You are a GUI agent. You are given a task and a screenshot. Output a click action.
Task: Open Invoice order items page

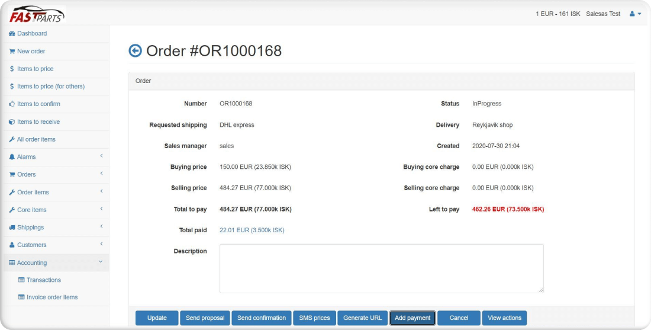point(51,297)
